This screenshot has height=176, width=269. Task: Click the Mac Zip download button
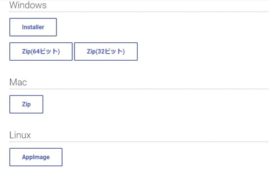click(26, 105)
